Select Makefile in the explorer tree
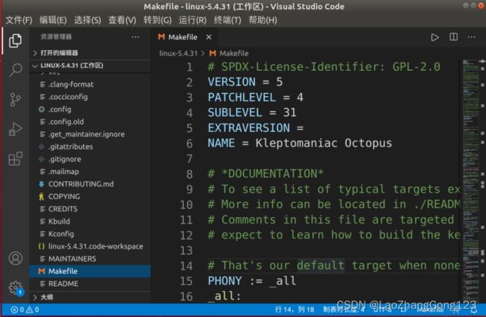Screen dimensions: 486x317 click(x=90, y=272)
